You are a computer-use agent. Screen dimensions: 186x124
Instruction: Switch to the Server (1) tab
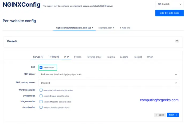click(x=38, y=57)
